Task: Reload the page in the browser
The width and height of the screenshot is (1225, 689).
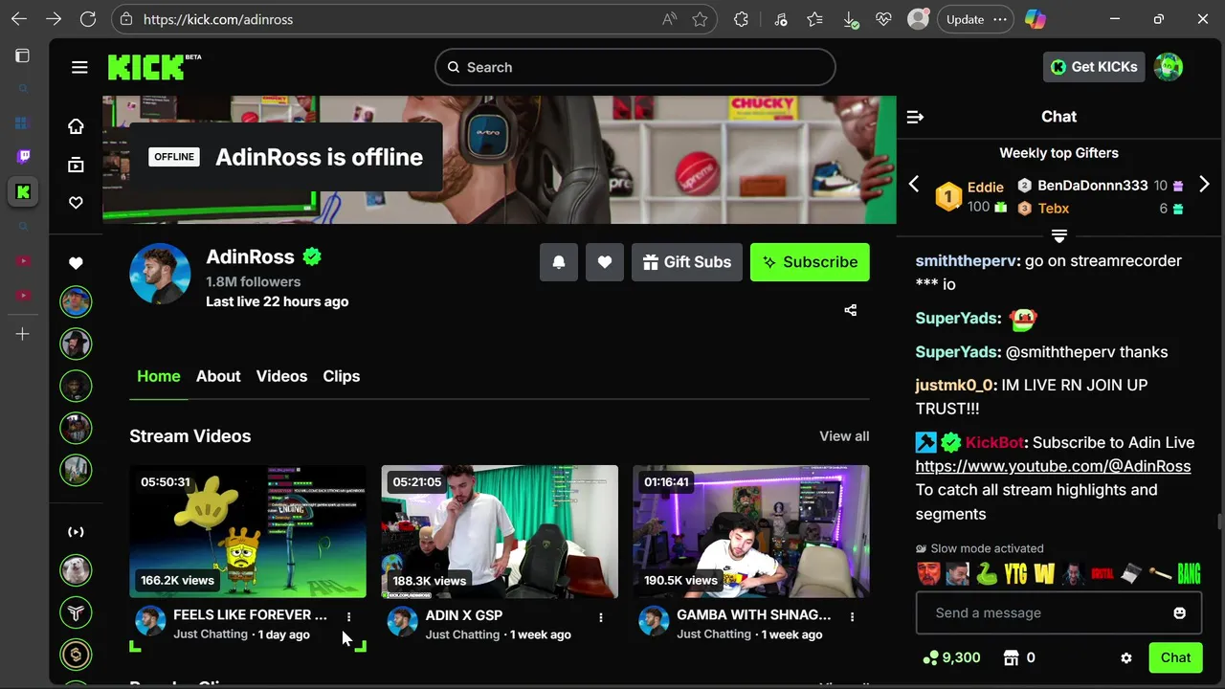Action: (x=88, y=19)
